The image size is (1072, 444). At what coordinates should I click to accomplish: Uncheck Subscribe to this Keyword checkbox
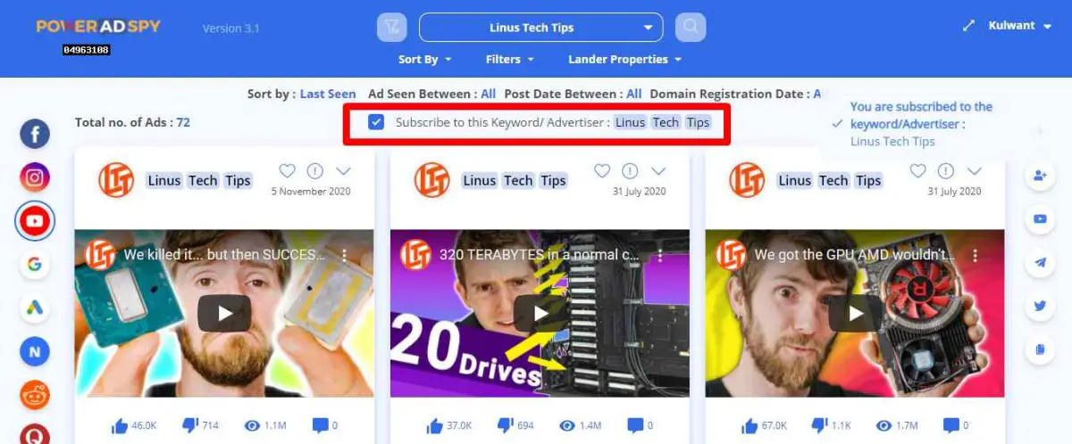coord(376,122)
